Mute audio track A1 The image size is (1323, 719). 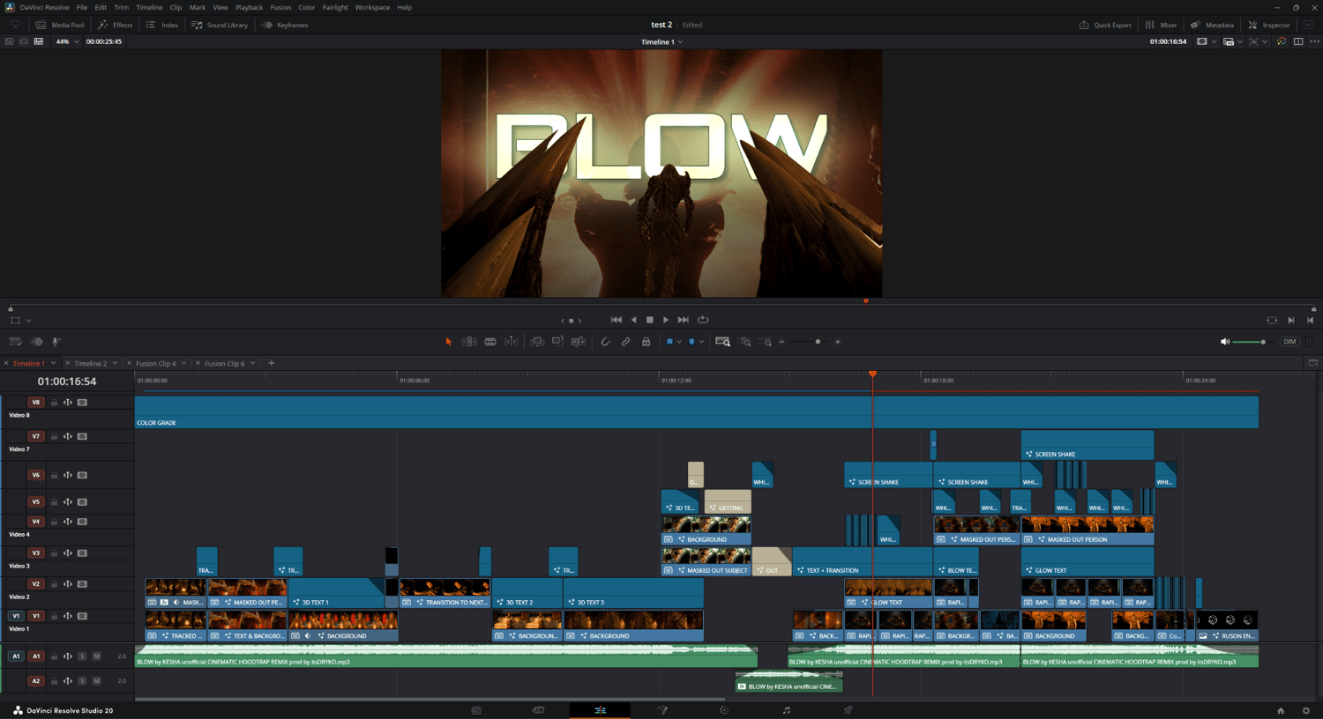tap(96, 656)
